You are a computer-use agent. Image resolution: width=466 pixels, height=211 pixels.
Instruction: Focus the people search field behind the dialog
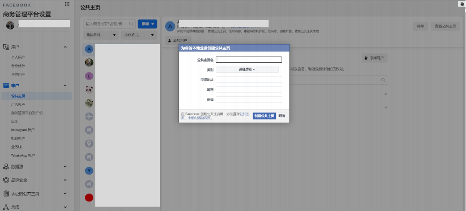pyautogui.click(x=337, y=80)
